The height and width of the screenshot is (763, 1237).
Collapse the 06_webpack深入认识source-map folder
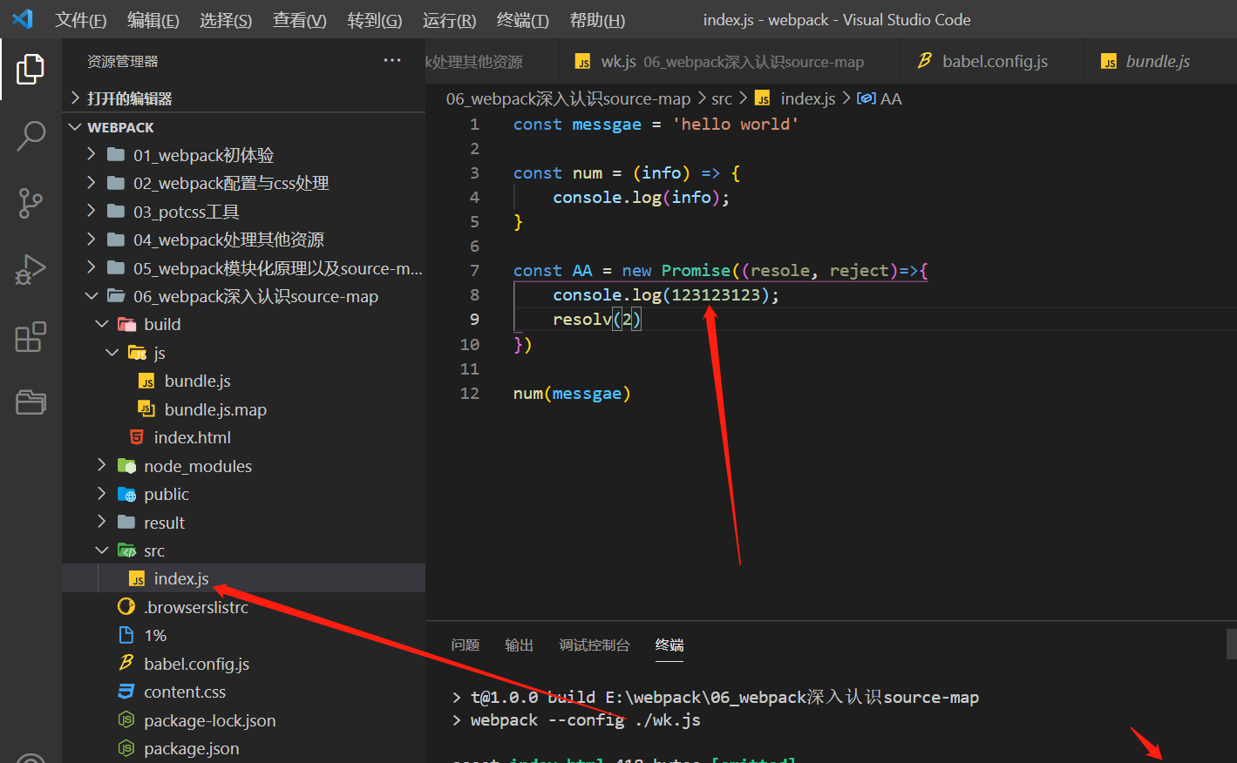click(92, 296)
